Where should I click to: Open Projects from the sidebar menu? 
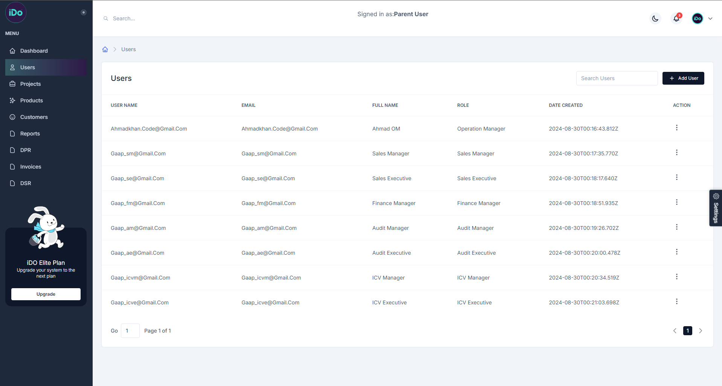(31, 84)
